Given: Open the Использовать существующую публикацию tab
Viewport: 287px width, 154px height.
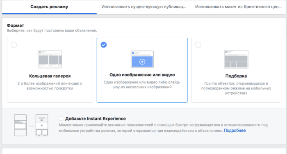Looking at the screenshot, I should tap(143, 7).
